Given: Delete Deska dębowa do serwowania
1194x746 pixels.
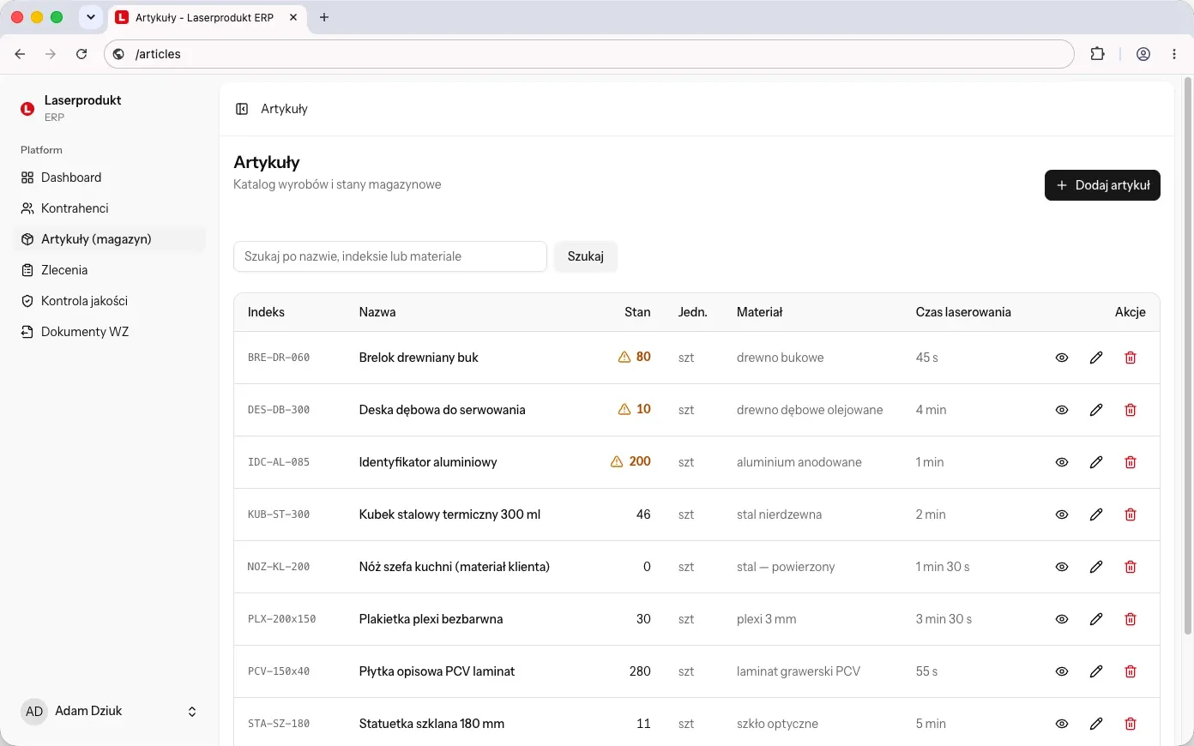Looking at the screenshot, I should pos(1131,410).
